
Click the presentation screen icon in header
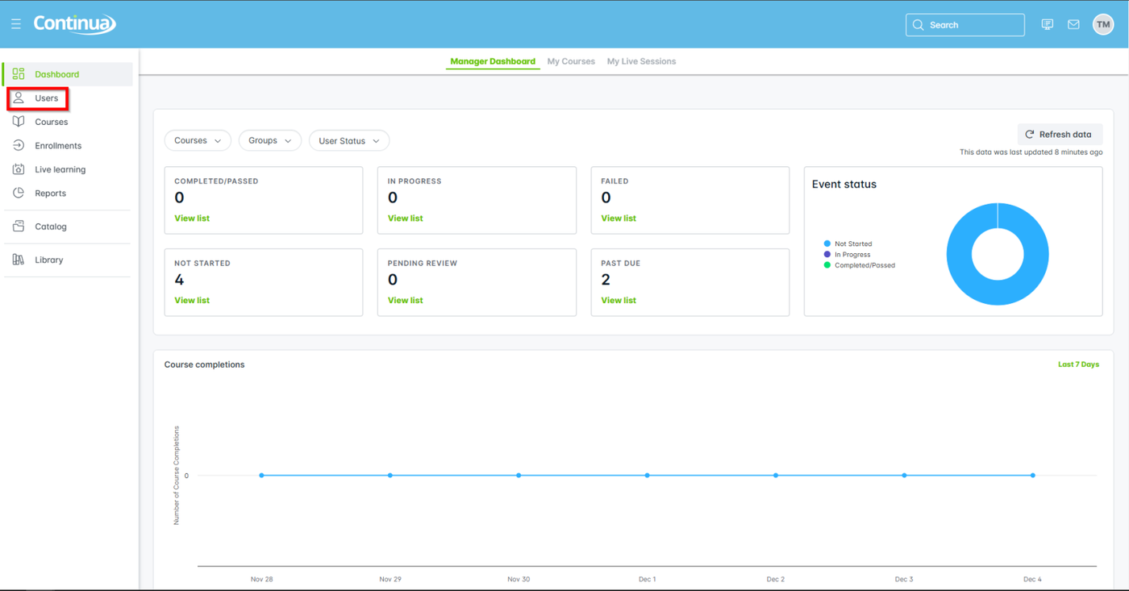(1047, 25)
